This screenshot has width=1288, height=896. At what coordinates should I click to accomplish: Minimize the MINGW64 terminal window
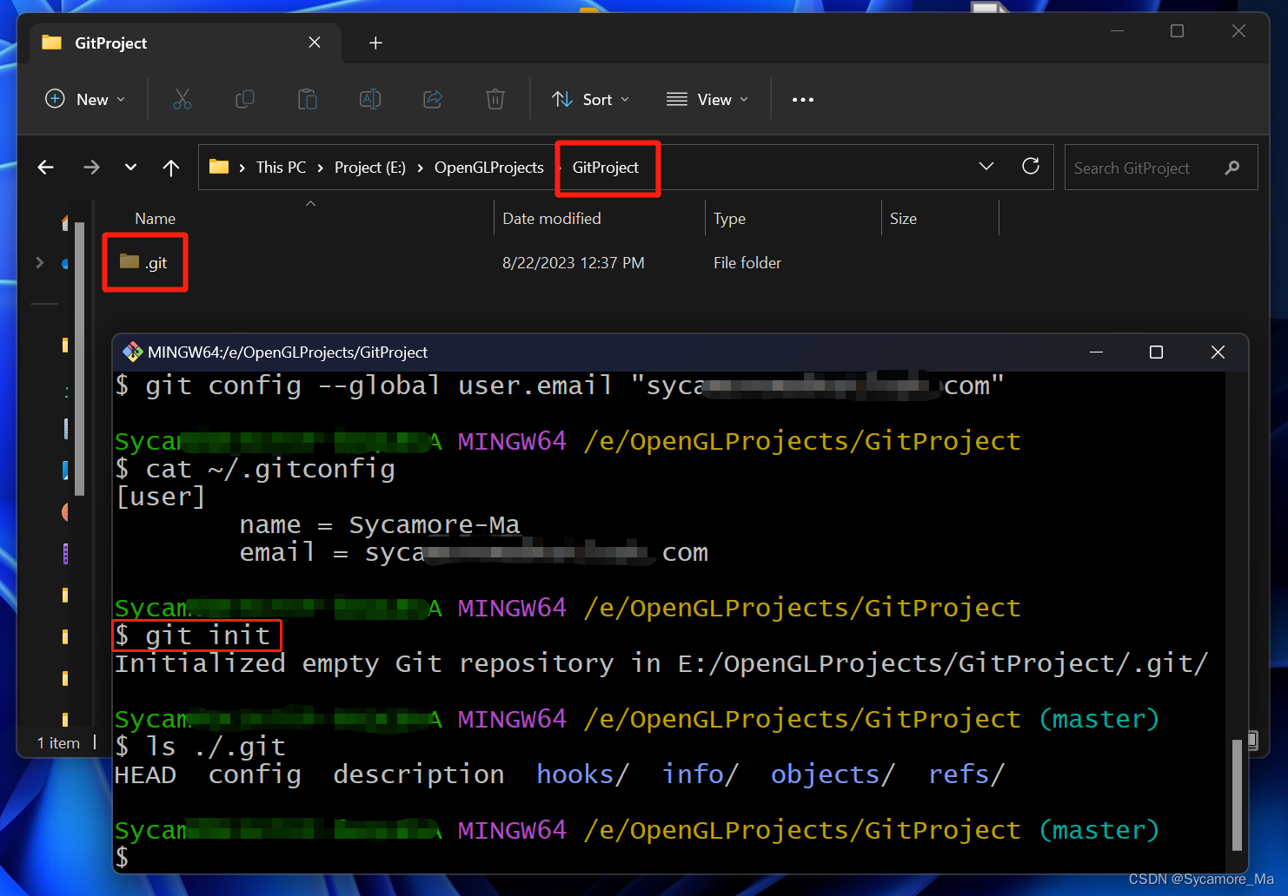coord(1097,352)
